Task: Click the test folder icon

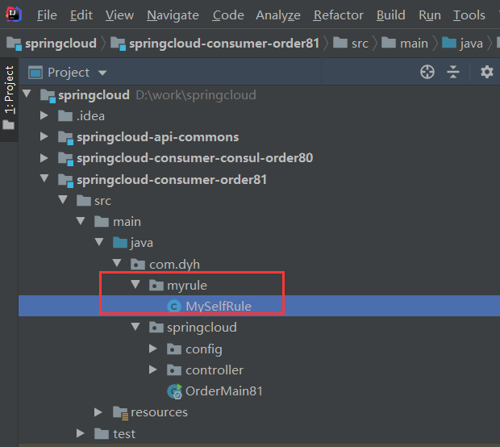Action: point(102,433)
